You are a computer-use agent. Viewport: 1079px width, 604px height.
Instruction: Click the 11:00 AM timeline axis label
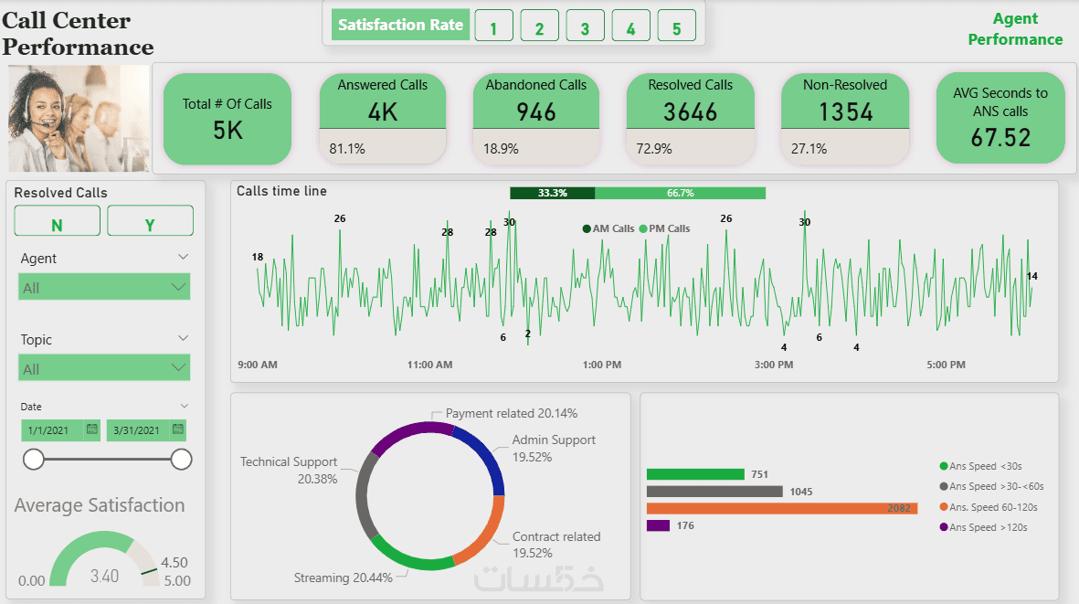(x=429, y=365)
